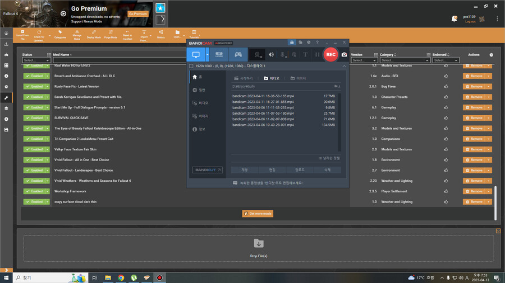505x283 pixels.
Task: Click the Get more mods button
Action: [258, 214]
